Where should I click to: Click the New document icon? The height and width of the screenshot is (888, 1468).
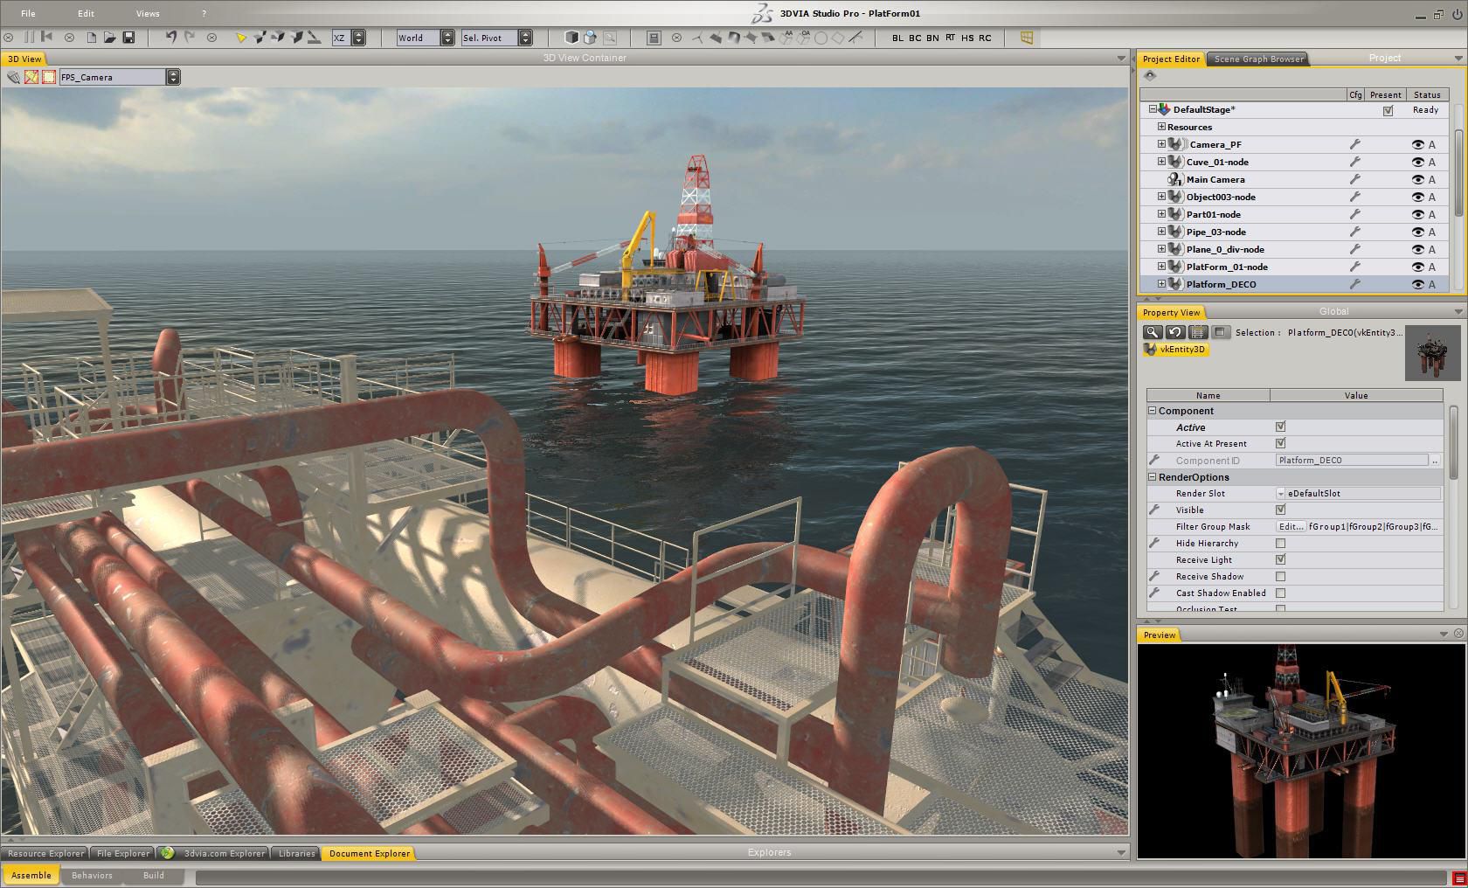(91, 38)
